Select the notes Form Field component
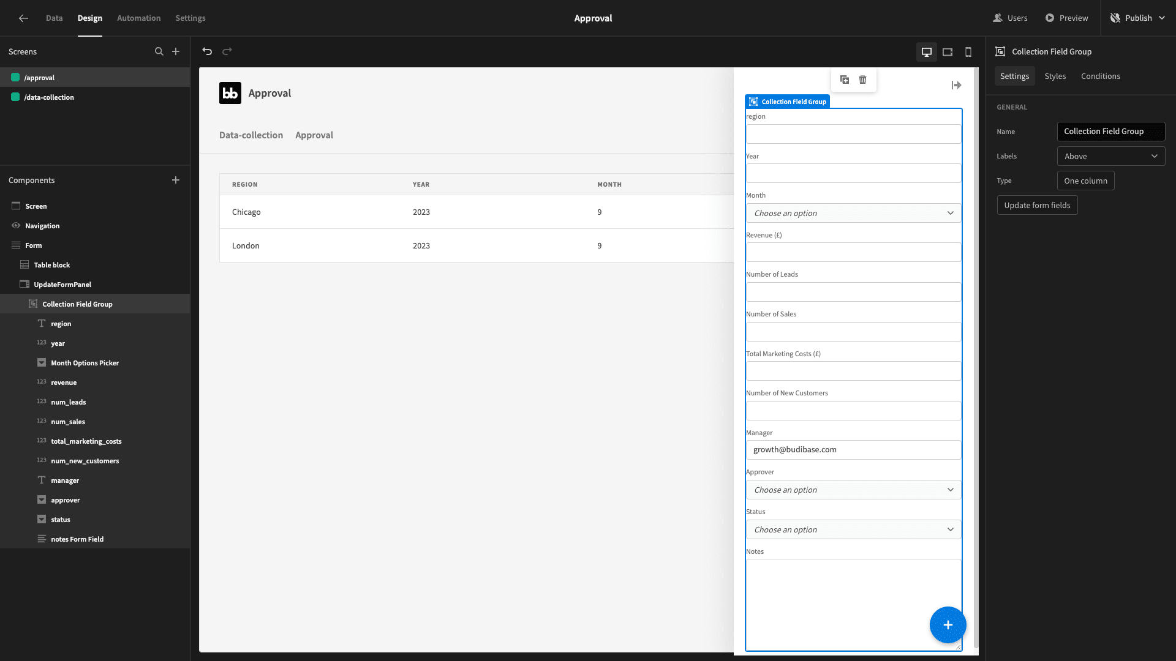 pyautogui.click(x=95, y=539)
